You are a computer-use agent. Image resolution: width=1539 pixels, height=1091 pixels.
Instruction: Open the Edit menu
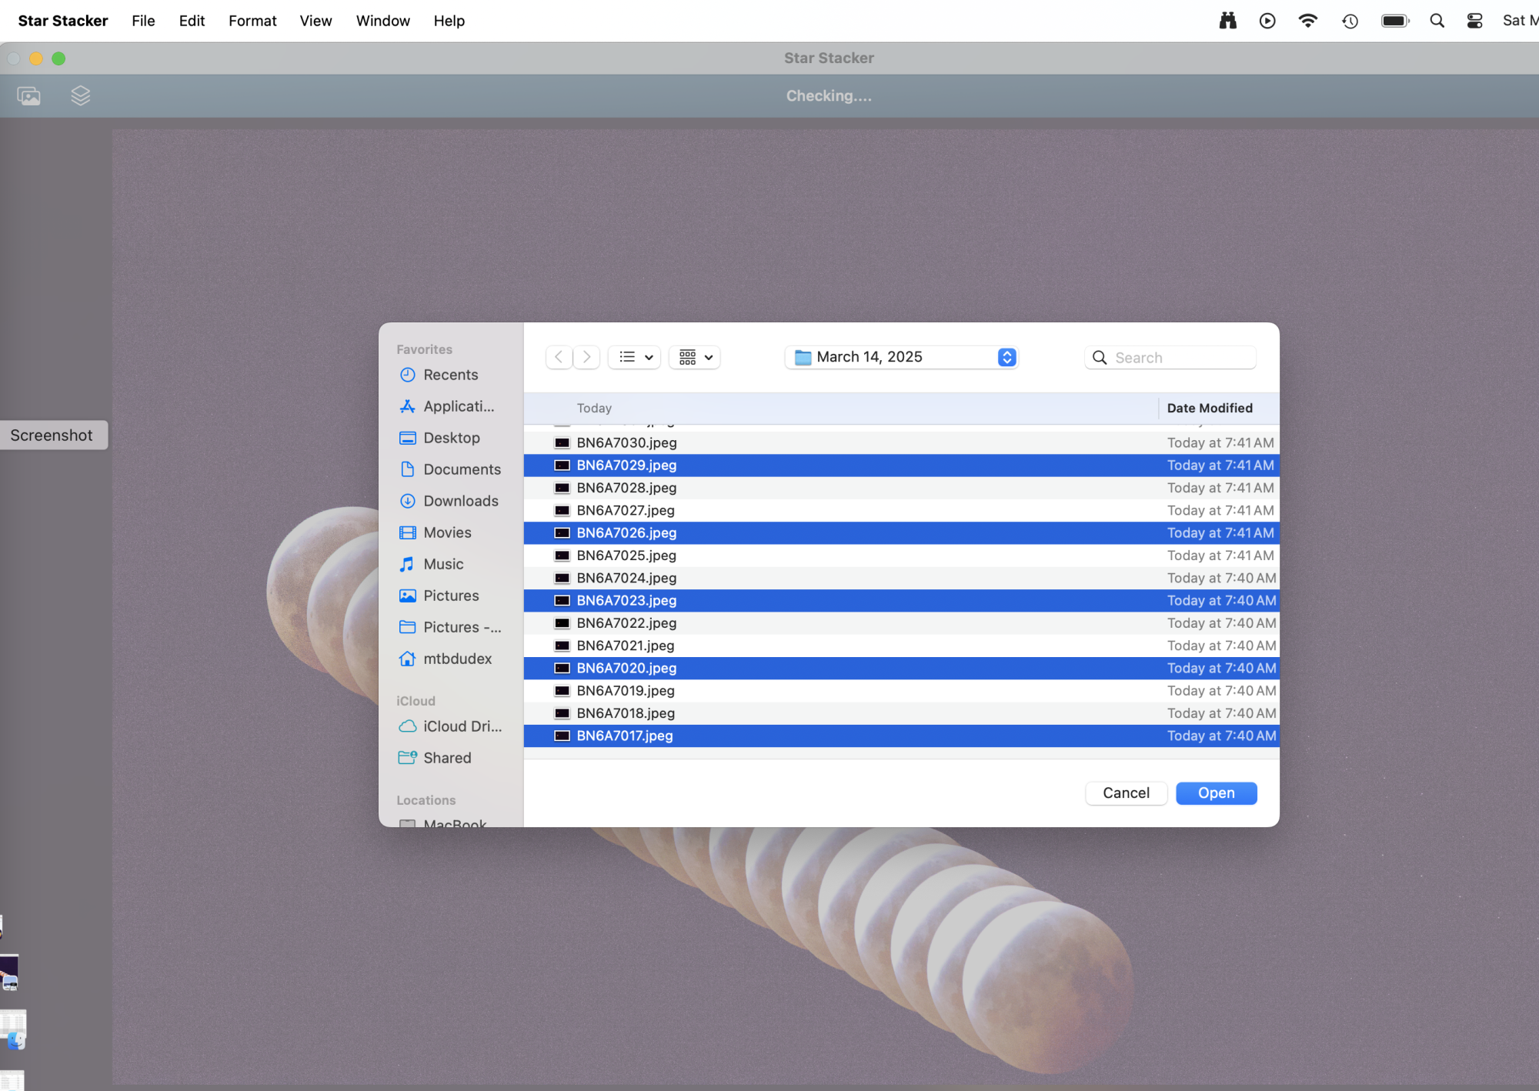(x=192, y=21)
